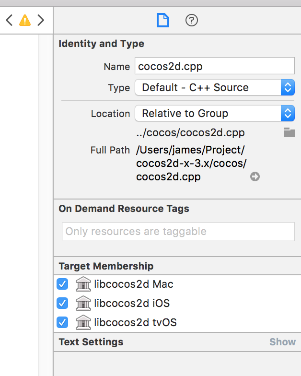Toggle libcocos2d iOS target membership checkbox
This screenshot has height=376, width=301.
62,303
